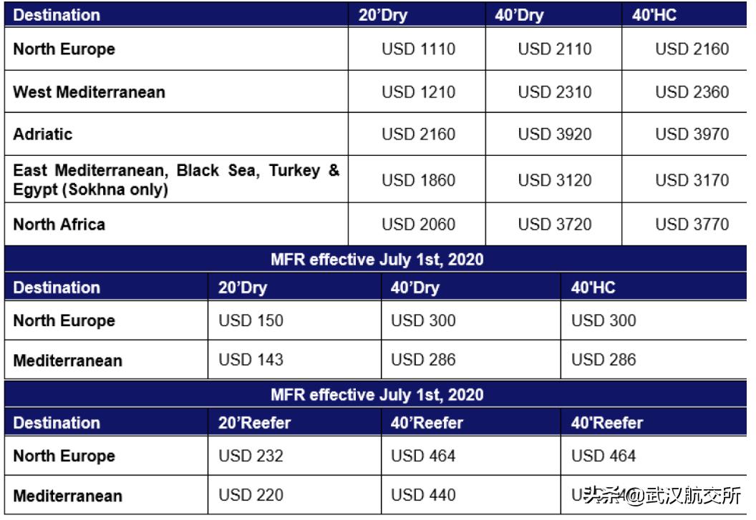This screenshot has height=520, width=756.
Task: Click the North Africa destination cell
Action: click(59, 224)
